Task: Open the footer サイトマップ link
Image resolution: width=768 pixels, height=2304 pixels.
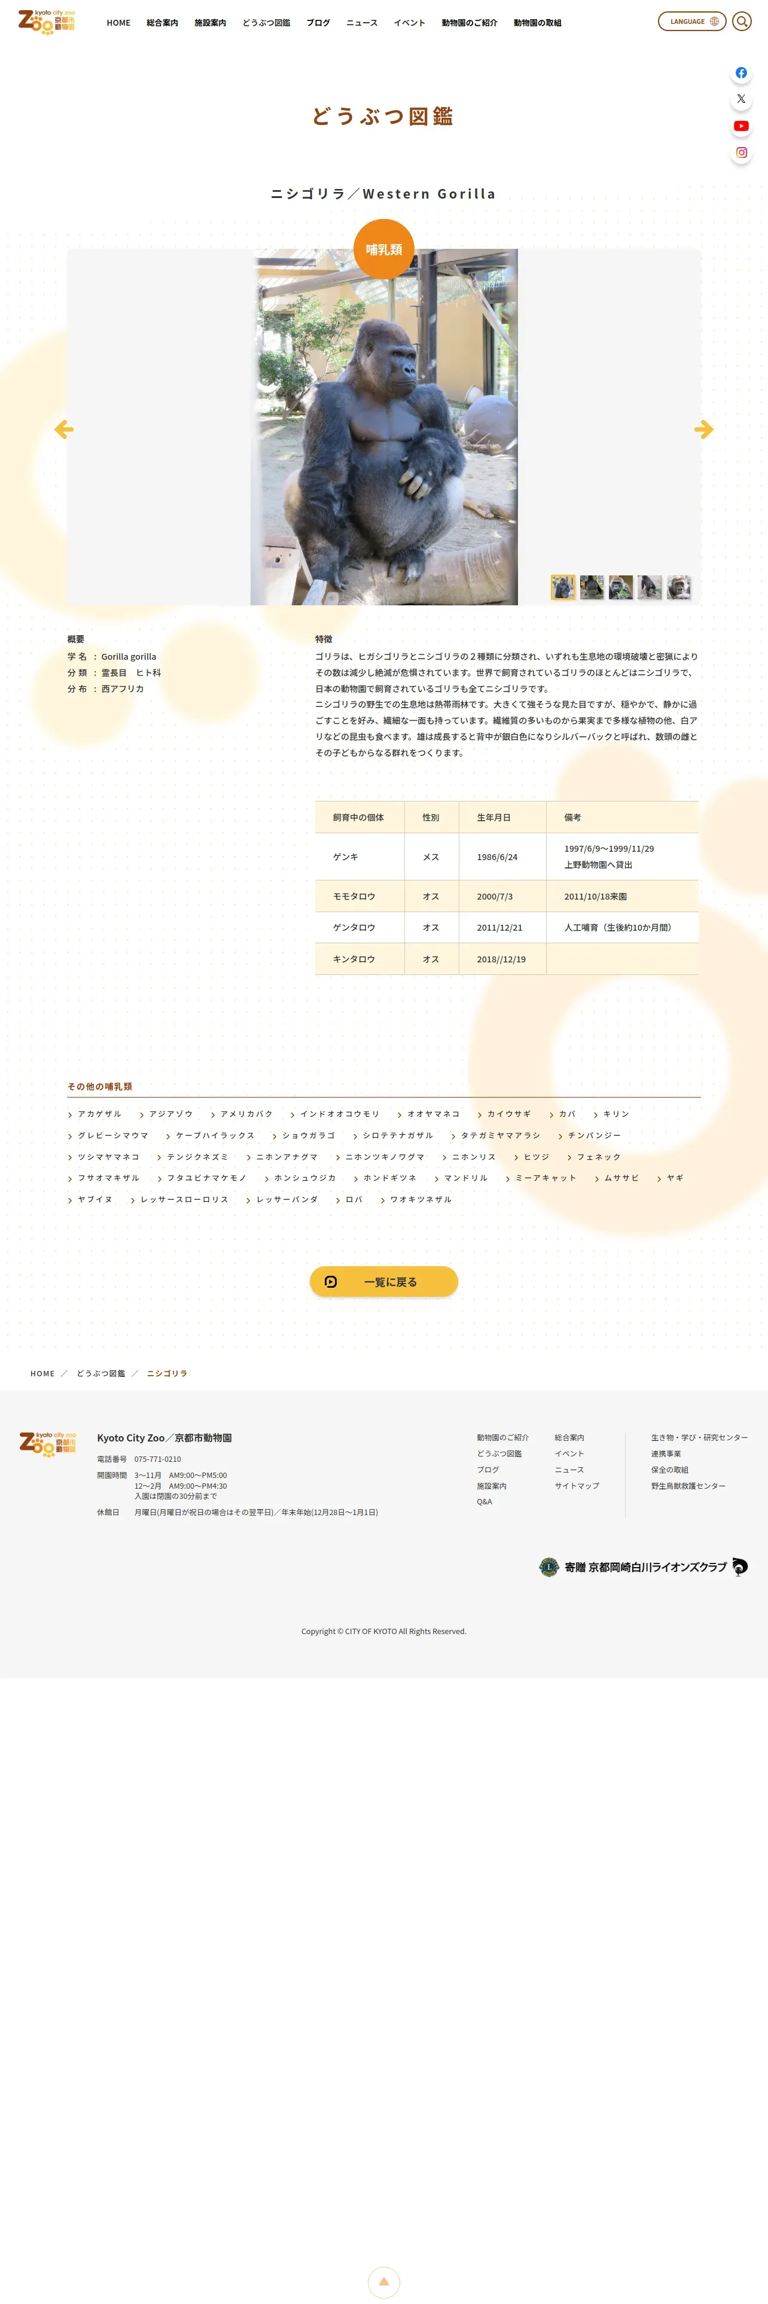Action: pos(577,1486)
